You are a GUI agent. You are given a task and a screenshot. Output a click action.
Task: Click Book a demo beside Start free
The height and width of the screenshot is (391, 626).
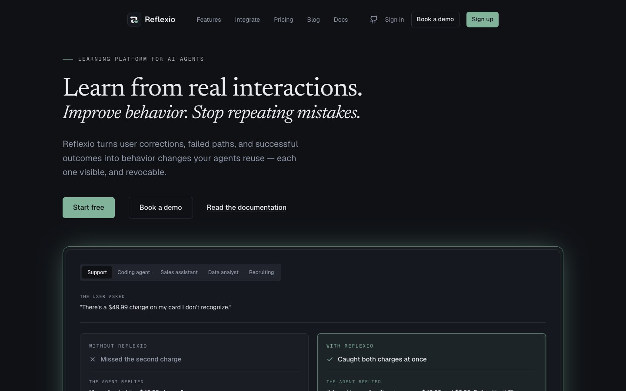(161, 208)
